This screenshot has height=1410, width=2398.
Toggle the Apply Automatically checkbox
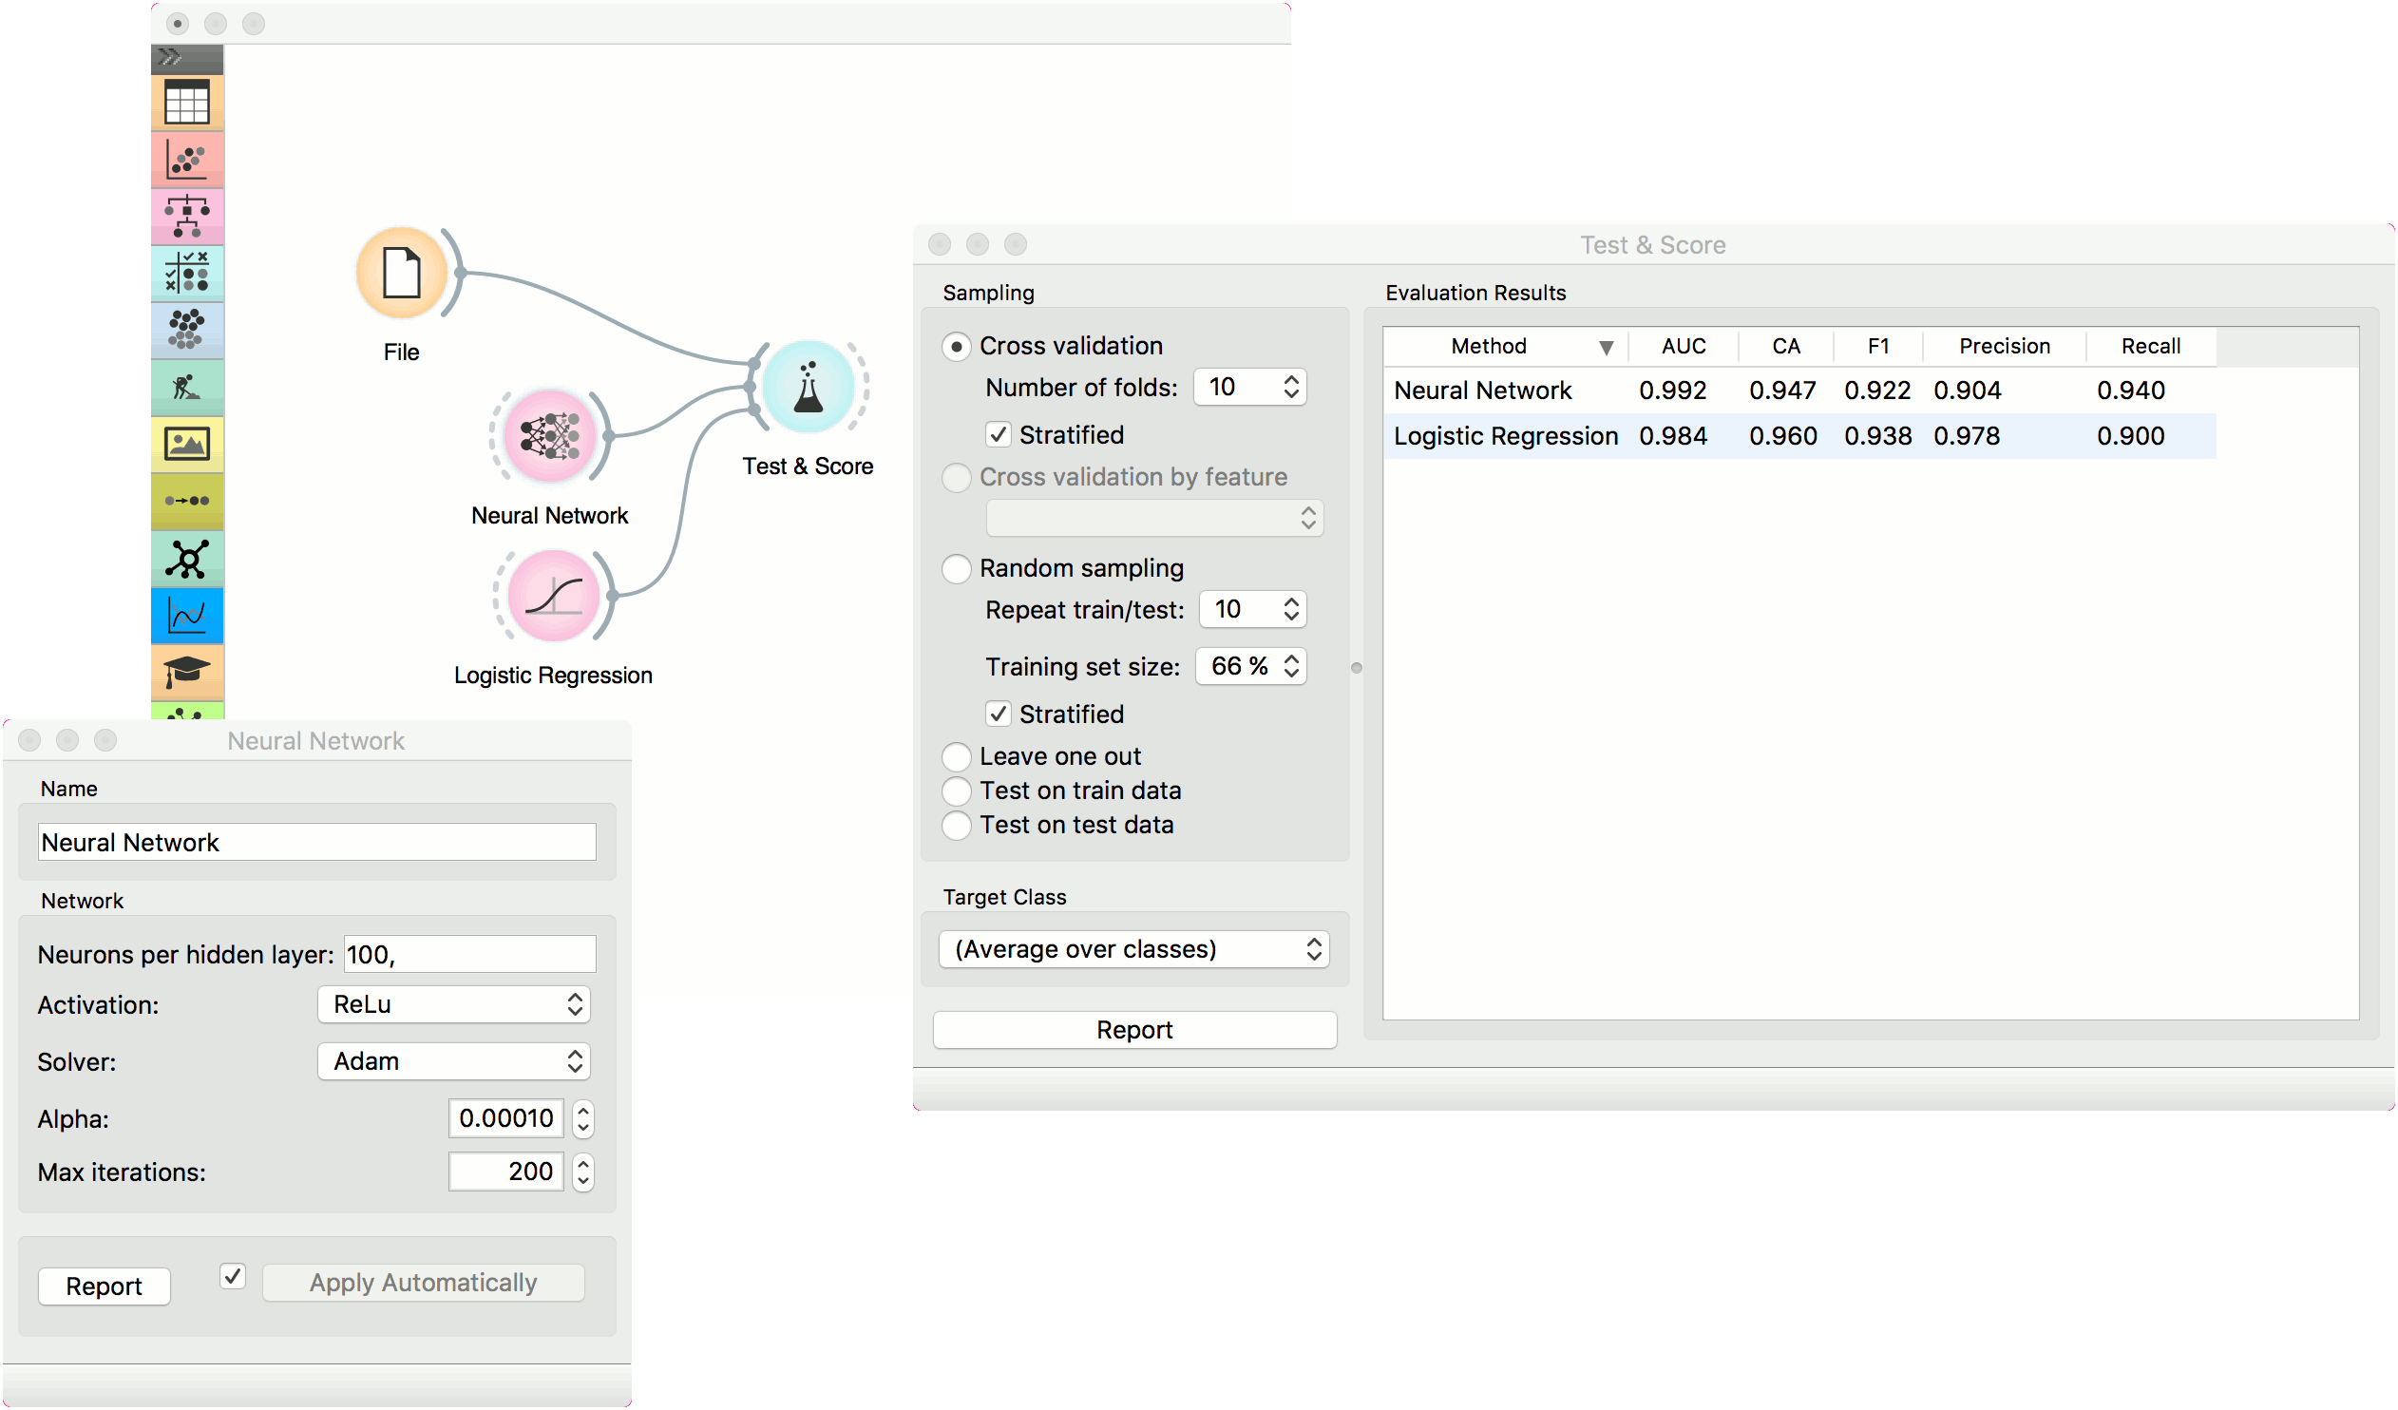pyautogui.click(x=232, y=1276)
